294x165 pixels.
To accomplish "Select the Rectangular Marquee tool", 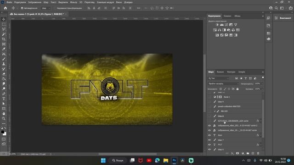I will [4, 24].
